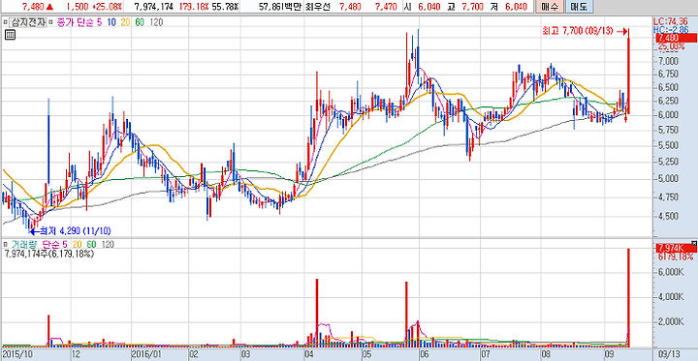Click the 단순 5 volume average label
698x361 pixels.
point(55,244)
